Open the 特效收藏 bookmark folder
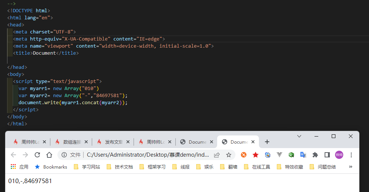The image size is (369, 192). click(290, 167)
